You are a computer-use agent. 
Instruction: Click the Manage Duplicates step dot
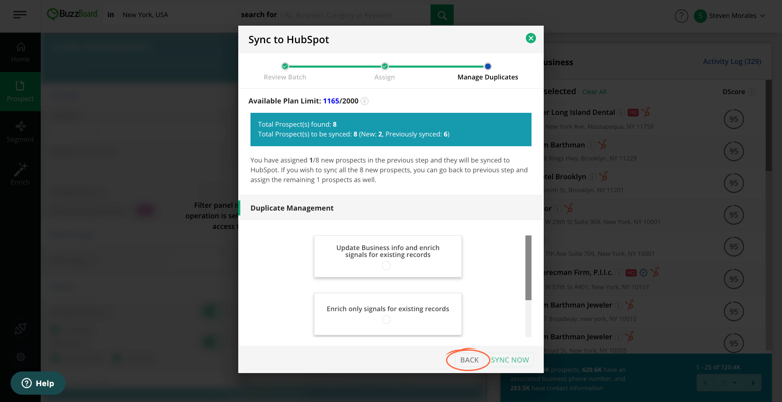pos(488,66)
